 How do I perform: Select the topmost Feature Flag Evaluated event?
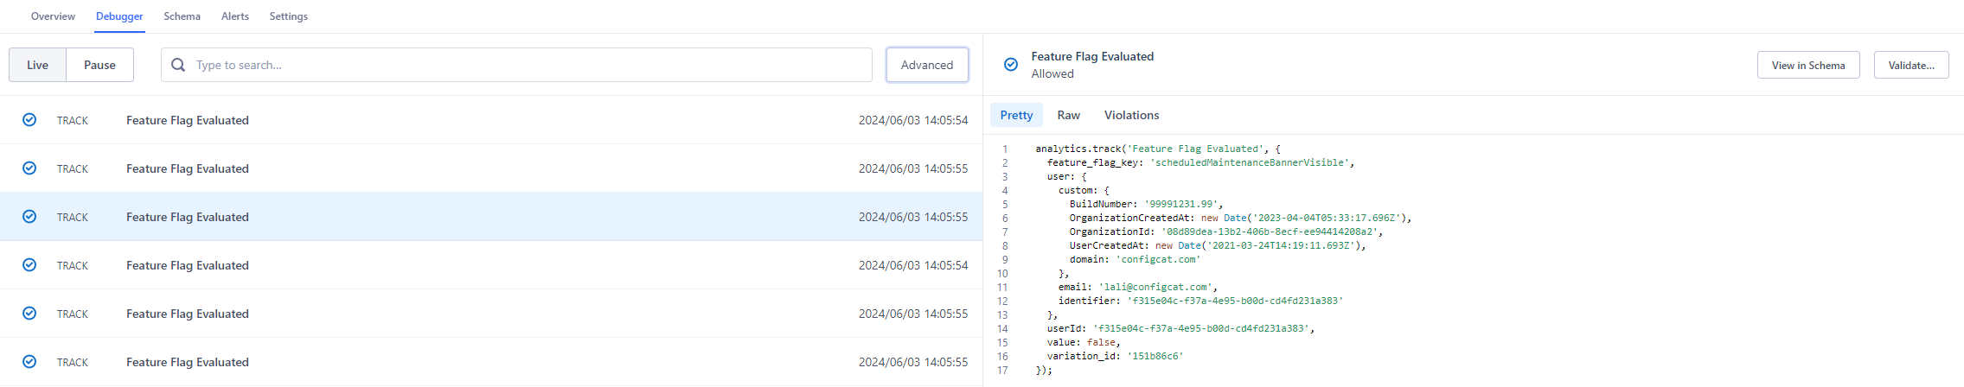tap(491, 120)
